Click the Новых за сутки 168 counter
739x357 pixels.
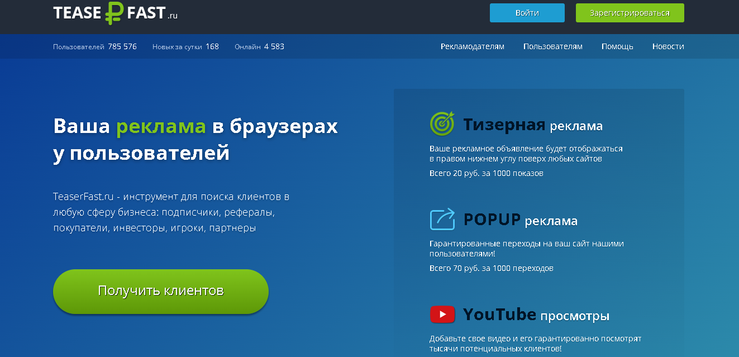(185, 46)
